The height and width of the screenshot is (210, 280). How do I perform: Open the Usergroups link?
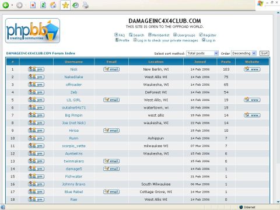184,35
